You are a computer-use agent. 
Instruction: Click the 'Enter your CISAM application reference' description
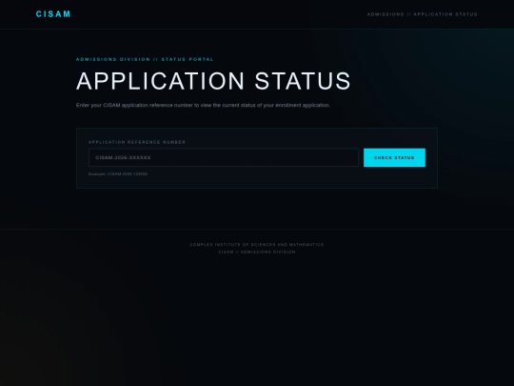(x=203, y=106)
